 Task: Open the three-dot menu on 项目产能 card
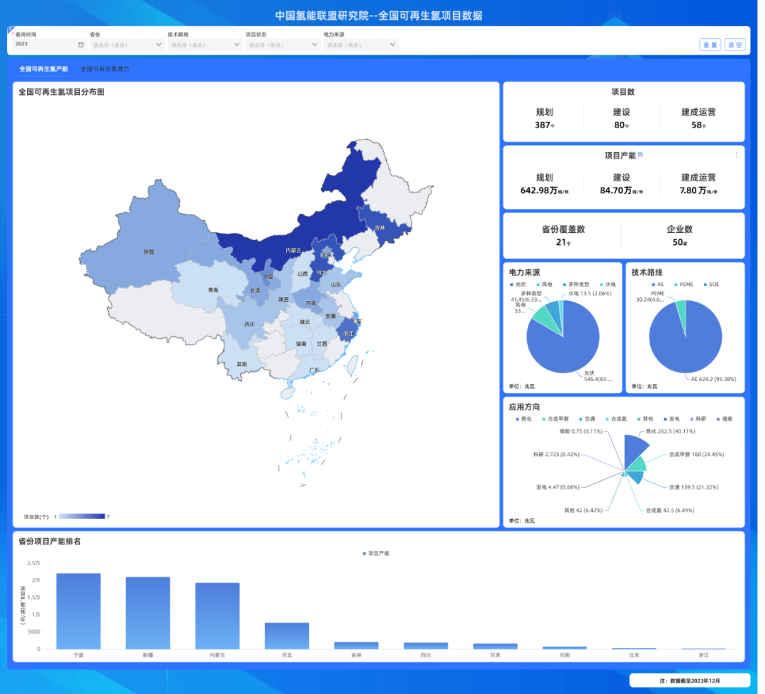click(736, 154)
